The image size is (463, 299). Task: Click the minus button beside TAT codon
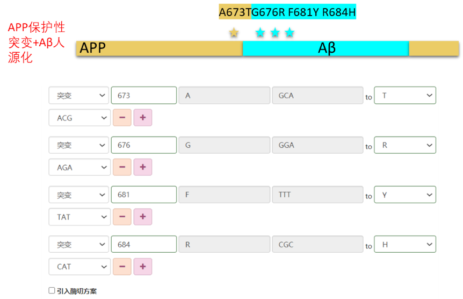(x=122, y=217)
